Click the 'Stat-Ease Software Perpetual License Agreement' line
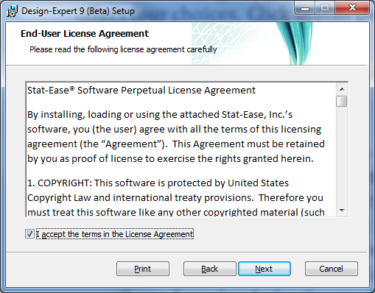 (x=141, y=91)
